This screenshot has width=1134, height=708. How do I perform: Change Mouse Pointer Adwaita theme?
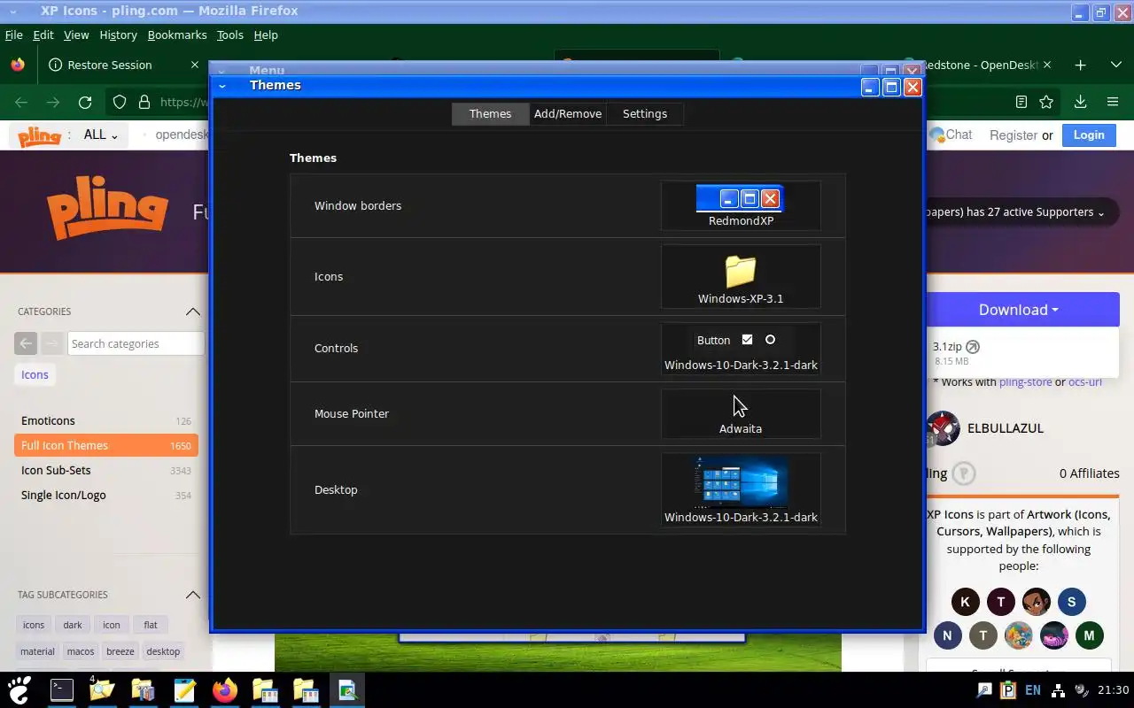[741, 413]
